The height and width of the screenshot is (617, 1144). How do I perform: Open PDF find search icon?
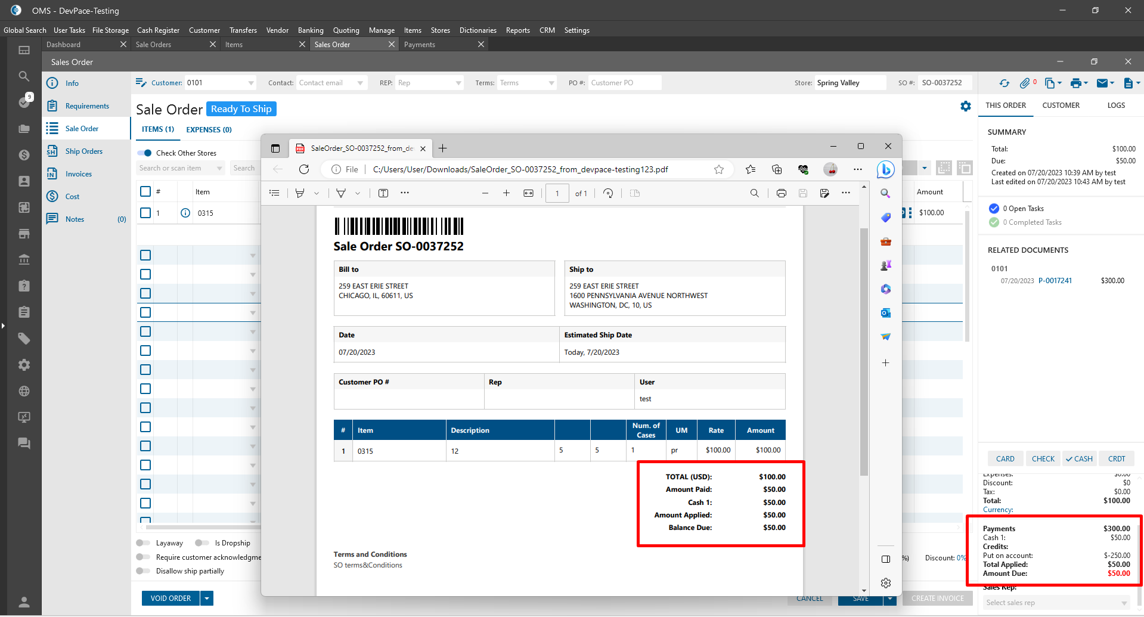point(754,193)
